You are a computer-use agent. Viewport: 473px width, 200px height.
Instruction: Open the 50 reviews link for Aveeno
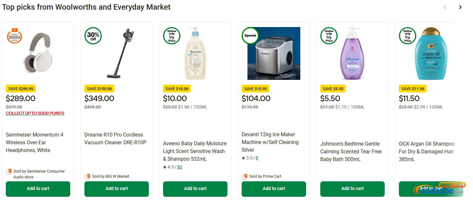pyautogui.click(x=179, y=167)
